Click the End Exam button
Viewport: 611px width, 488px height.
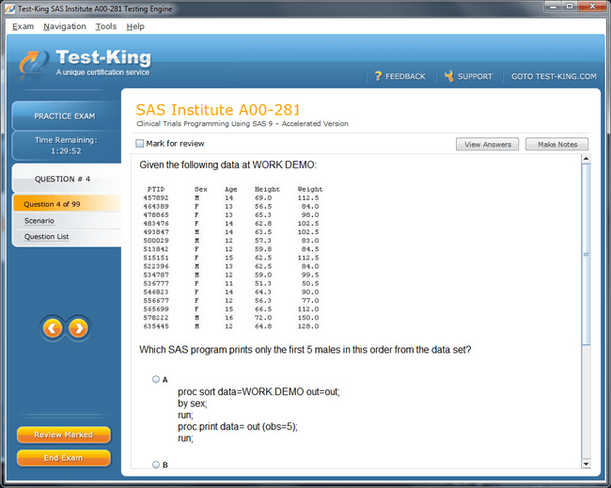64,458
